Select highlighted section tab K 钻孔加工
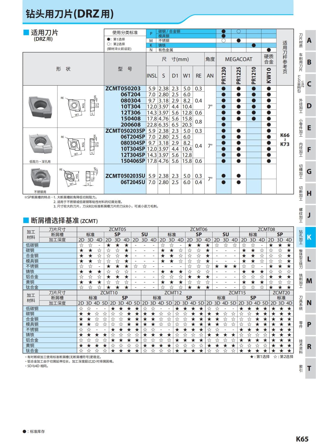The height and width of the screenshot is (448, 316). (306, 237)
